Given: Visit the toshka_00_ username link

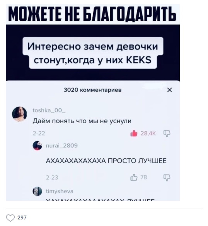Looking at the screenshot, I should point(49,110).
